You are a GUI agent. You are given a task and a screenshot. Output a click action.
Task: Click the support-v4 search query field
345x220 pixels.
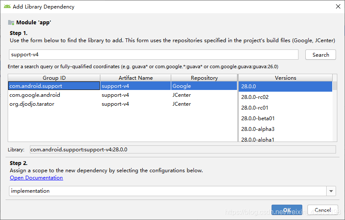(x=154, y=55)
